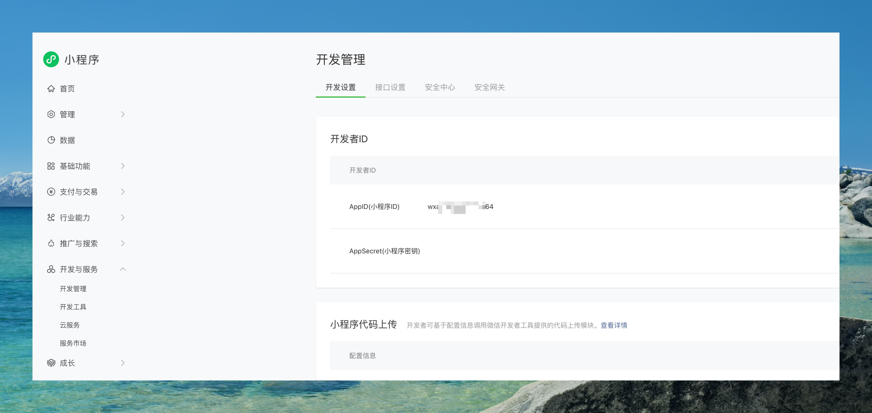Click the hexagon icon beside 管理

51,114
